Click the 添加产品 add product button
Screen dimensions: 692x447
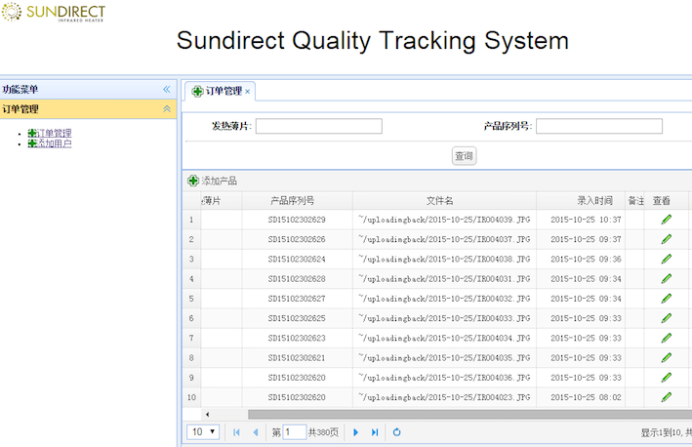[x=212, y=181]
